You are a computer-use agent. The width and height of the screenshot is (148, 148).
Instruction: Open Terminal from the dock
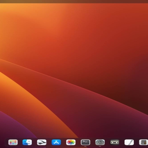(85, 142)
